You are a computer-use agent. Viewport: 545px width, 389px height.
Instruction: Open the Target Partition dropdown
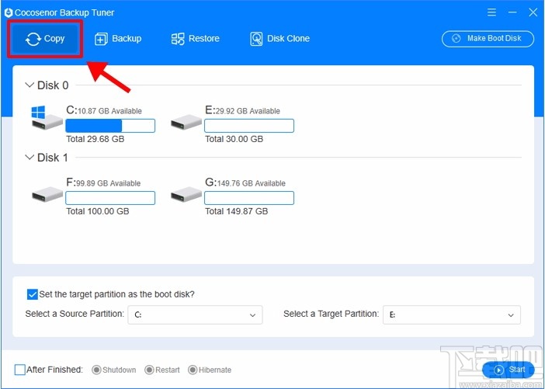[x=452, y=315]
